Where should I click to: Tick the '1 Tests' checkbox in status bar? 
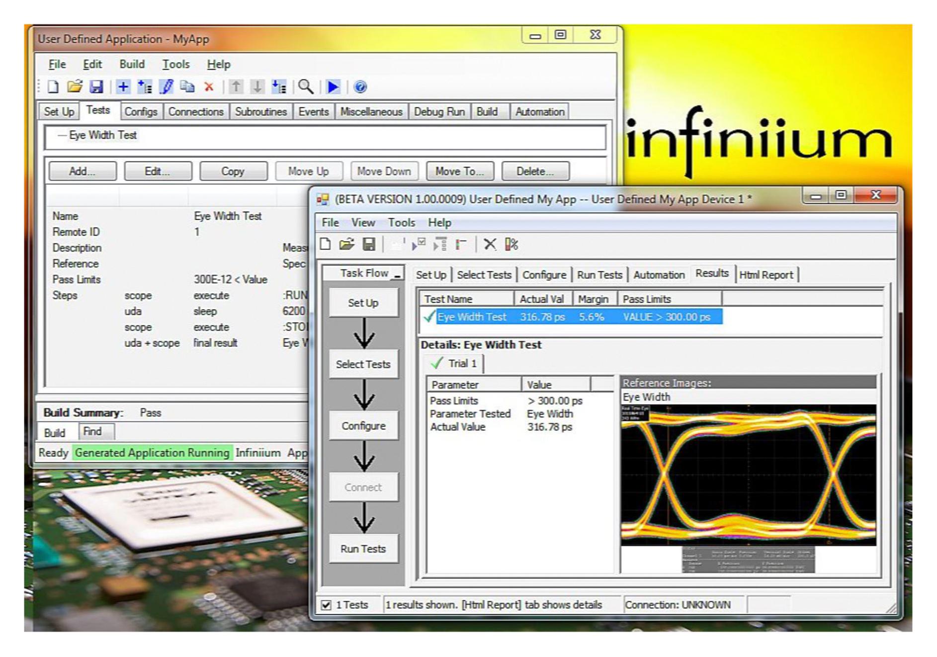(x=326, y=605)
